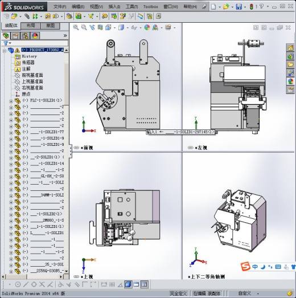This screenshot has height=298, width=296.
Task: Open Linear Component Pattern tool
Action: [x=35, y=17]
